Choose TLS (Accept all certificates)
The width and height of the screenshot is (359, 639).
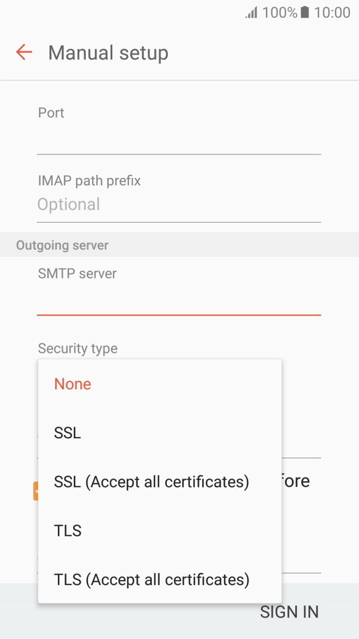(151, 580)
